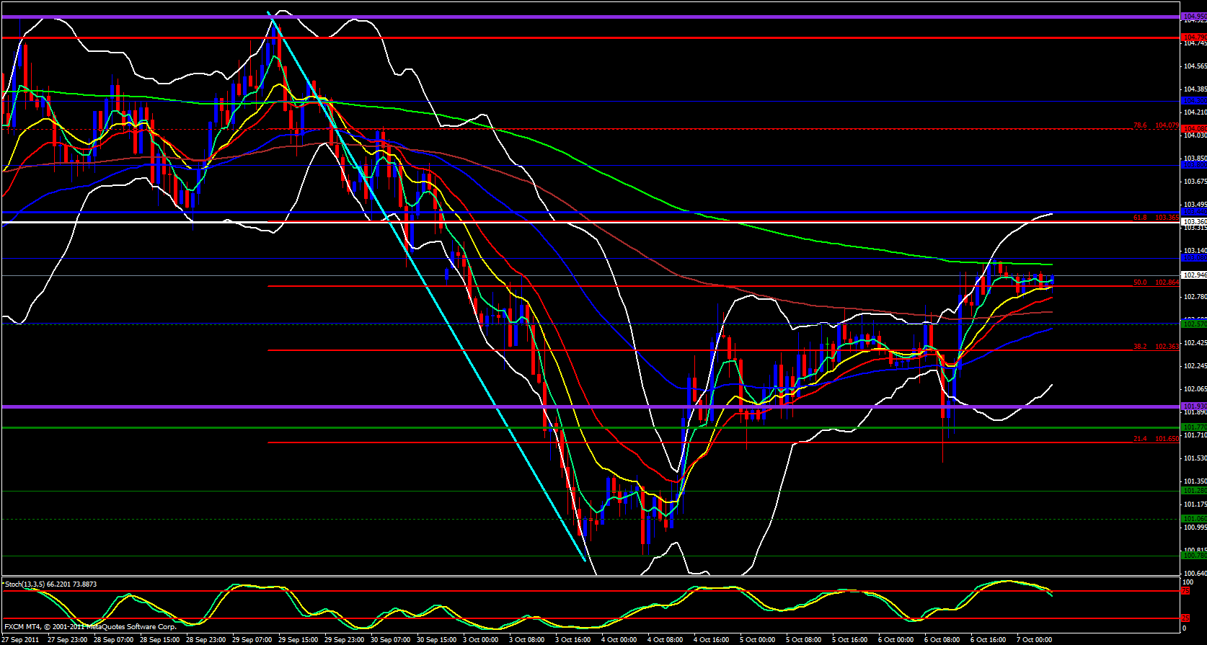Select the 3 Oct 00:00 time label
The height and width of the screenshot is (645, 1207).
click(x=480, y=639)
